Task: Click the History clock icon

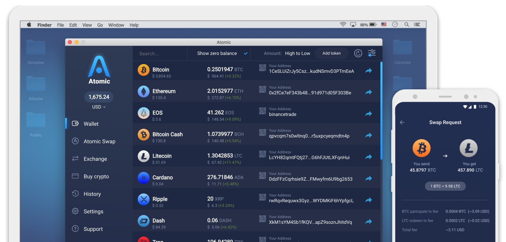Action: [x=75, y=193]
